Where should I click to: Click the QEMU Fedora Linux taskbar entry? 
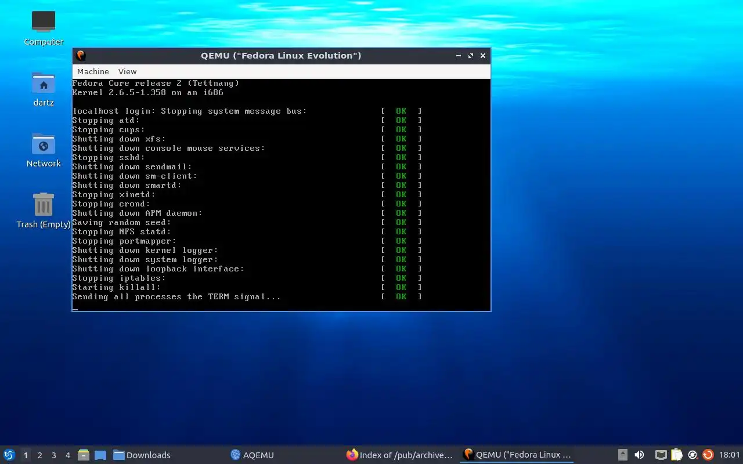click(517, 455)
